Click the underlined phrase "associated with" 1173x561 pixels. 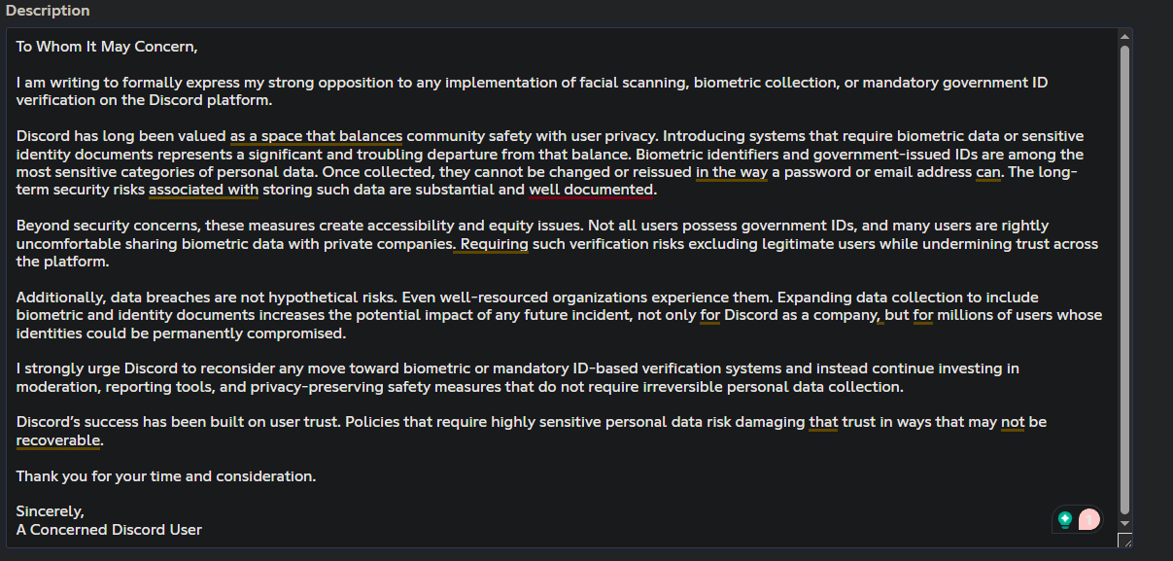[203, 190]
